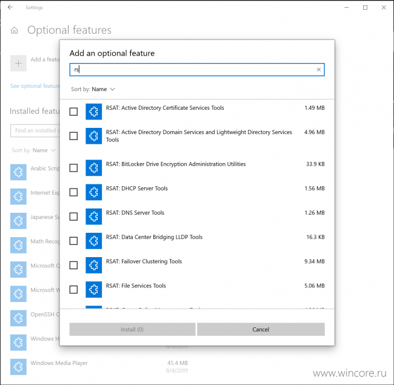Maximize the Settings window
The width and height of the screenshot is (394, 385).
[x=365, y=7]
